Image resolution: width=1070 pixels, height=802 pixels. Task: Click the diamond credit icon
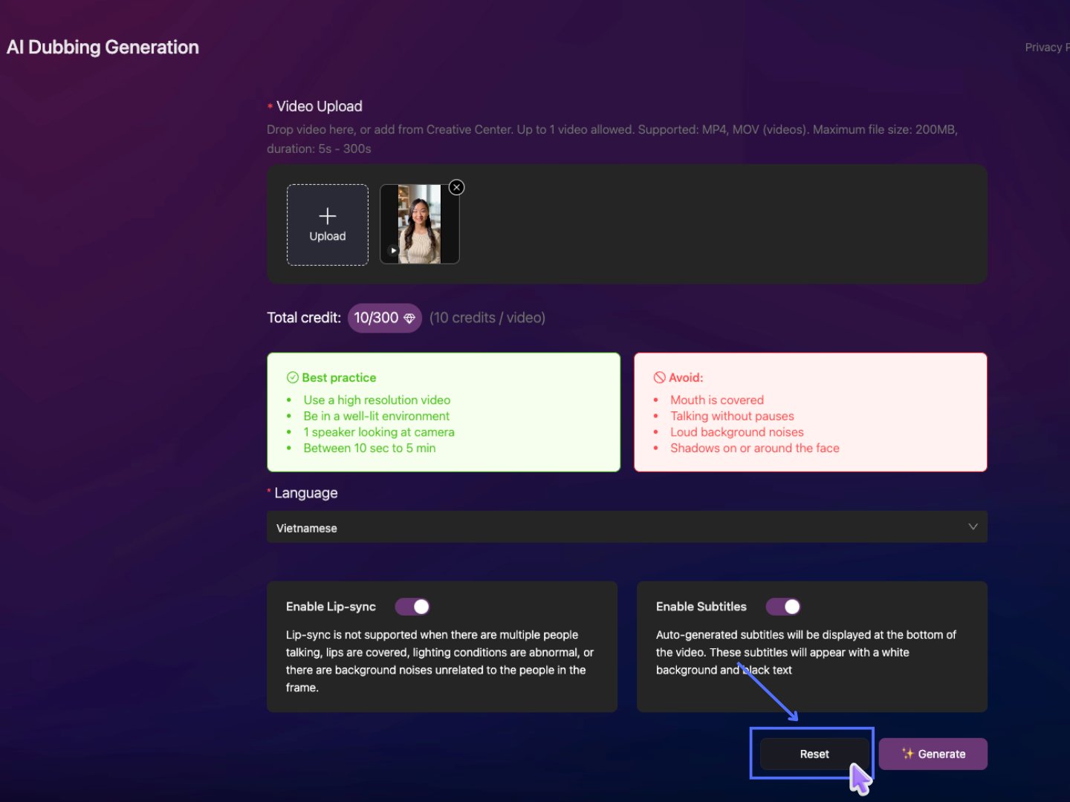click(x=409, y=319)
